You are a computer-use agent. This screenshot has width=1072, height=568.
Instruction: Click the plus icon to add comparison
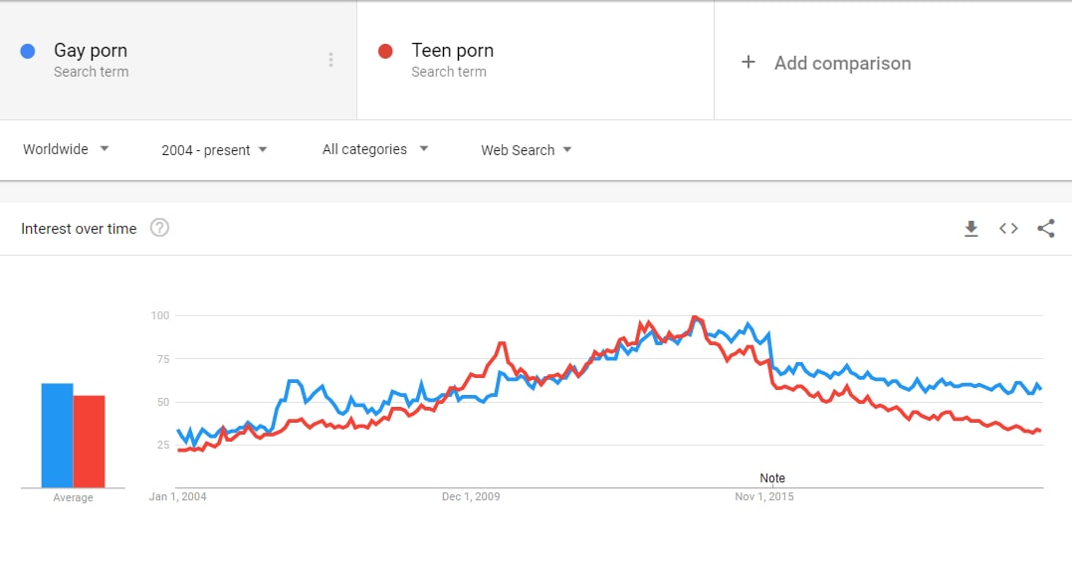749,63
